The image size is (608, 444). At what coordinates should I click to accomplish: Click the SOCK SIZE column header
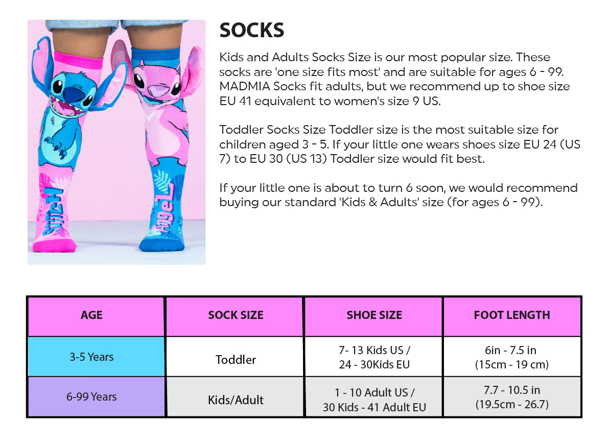tap(236, 315)
